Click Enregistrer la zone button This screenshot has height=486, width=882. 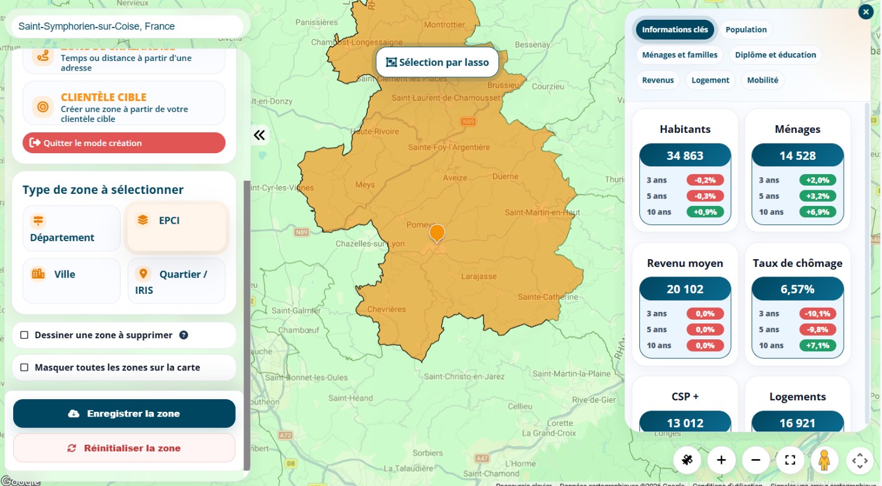tap(124, 414)
